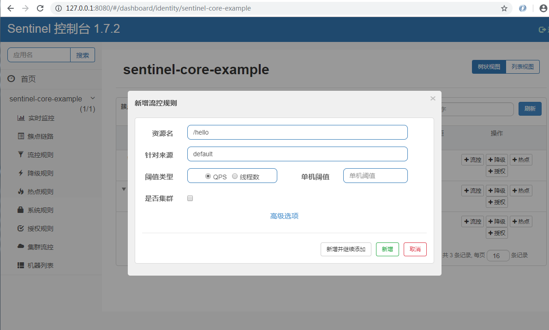Click the 搜索 button in sidebar
The height and width of the screenshot is (330, 549).
[83, 55]
